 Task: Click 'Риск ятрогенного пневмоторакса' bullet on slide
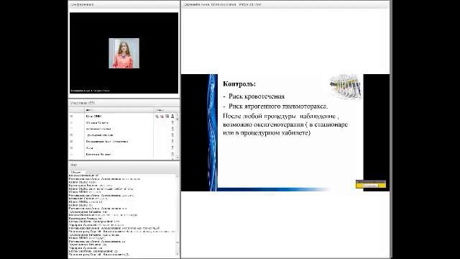pos(278,106)
